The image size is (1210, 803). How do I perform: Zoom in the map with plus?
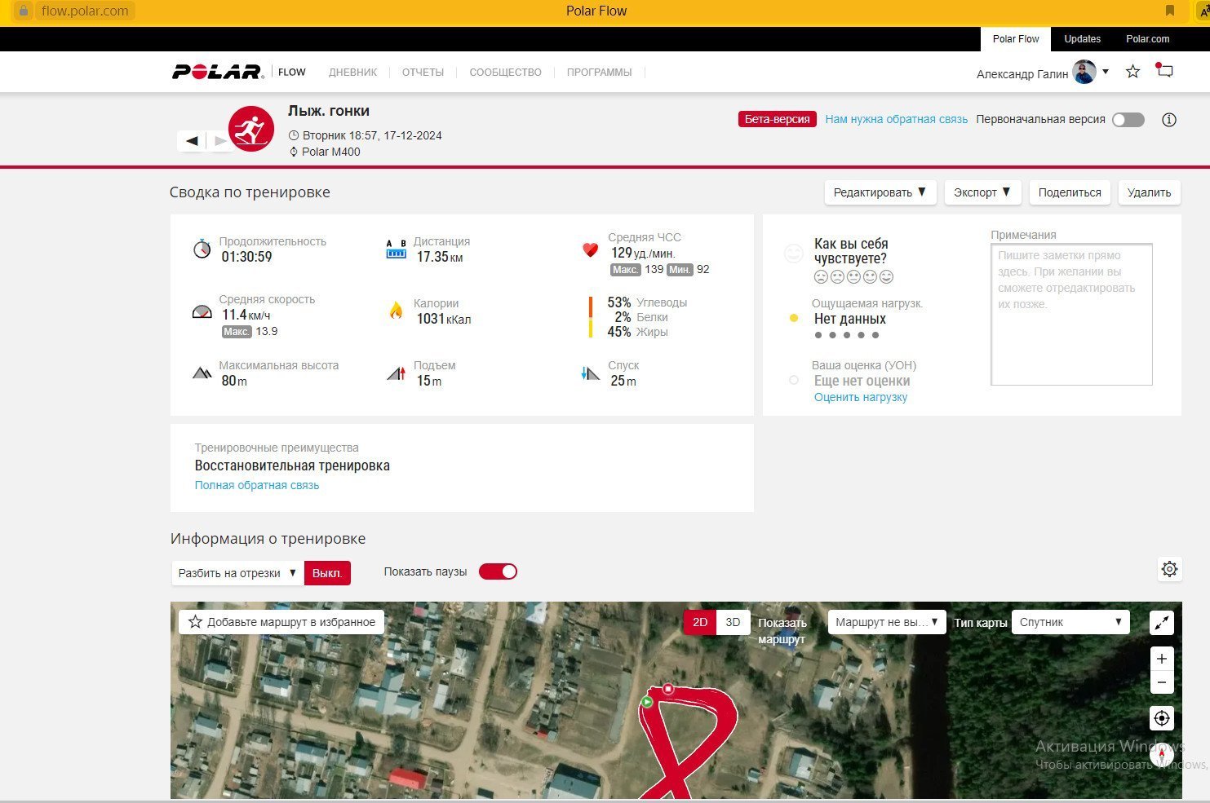[1162, 659]
